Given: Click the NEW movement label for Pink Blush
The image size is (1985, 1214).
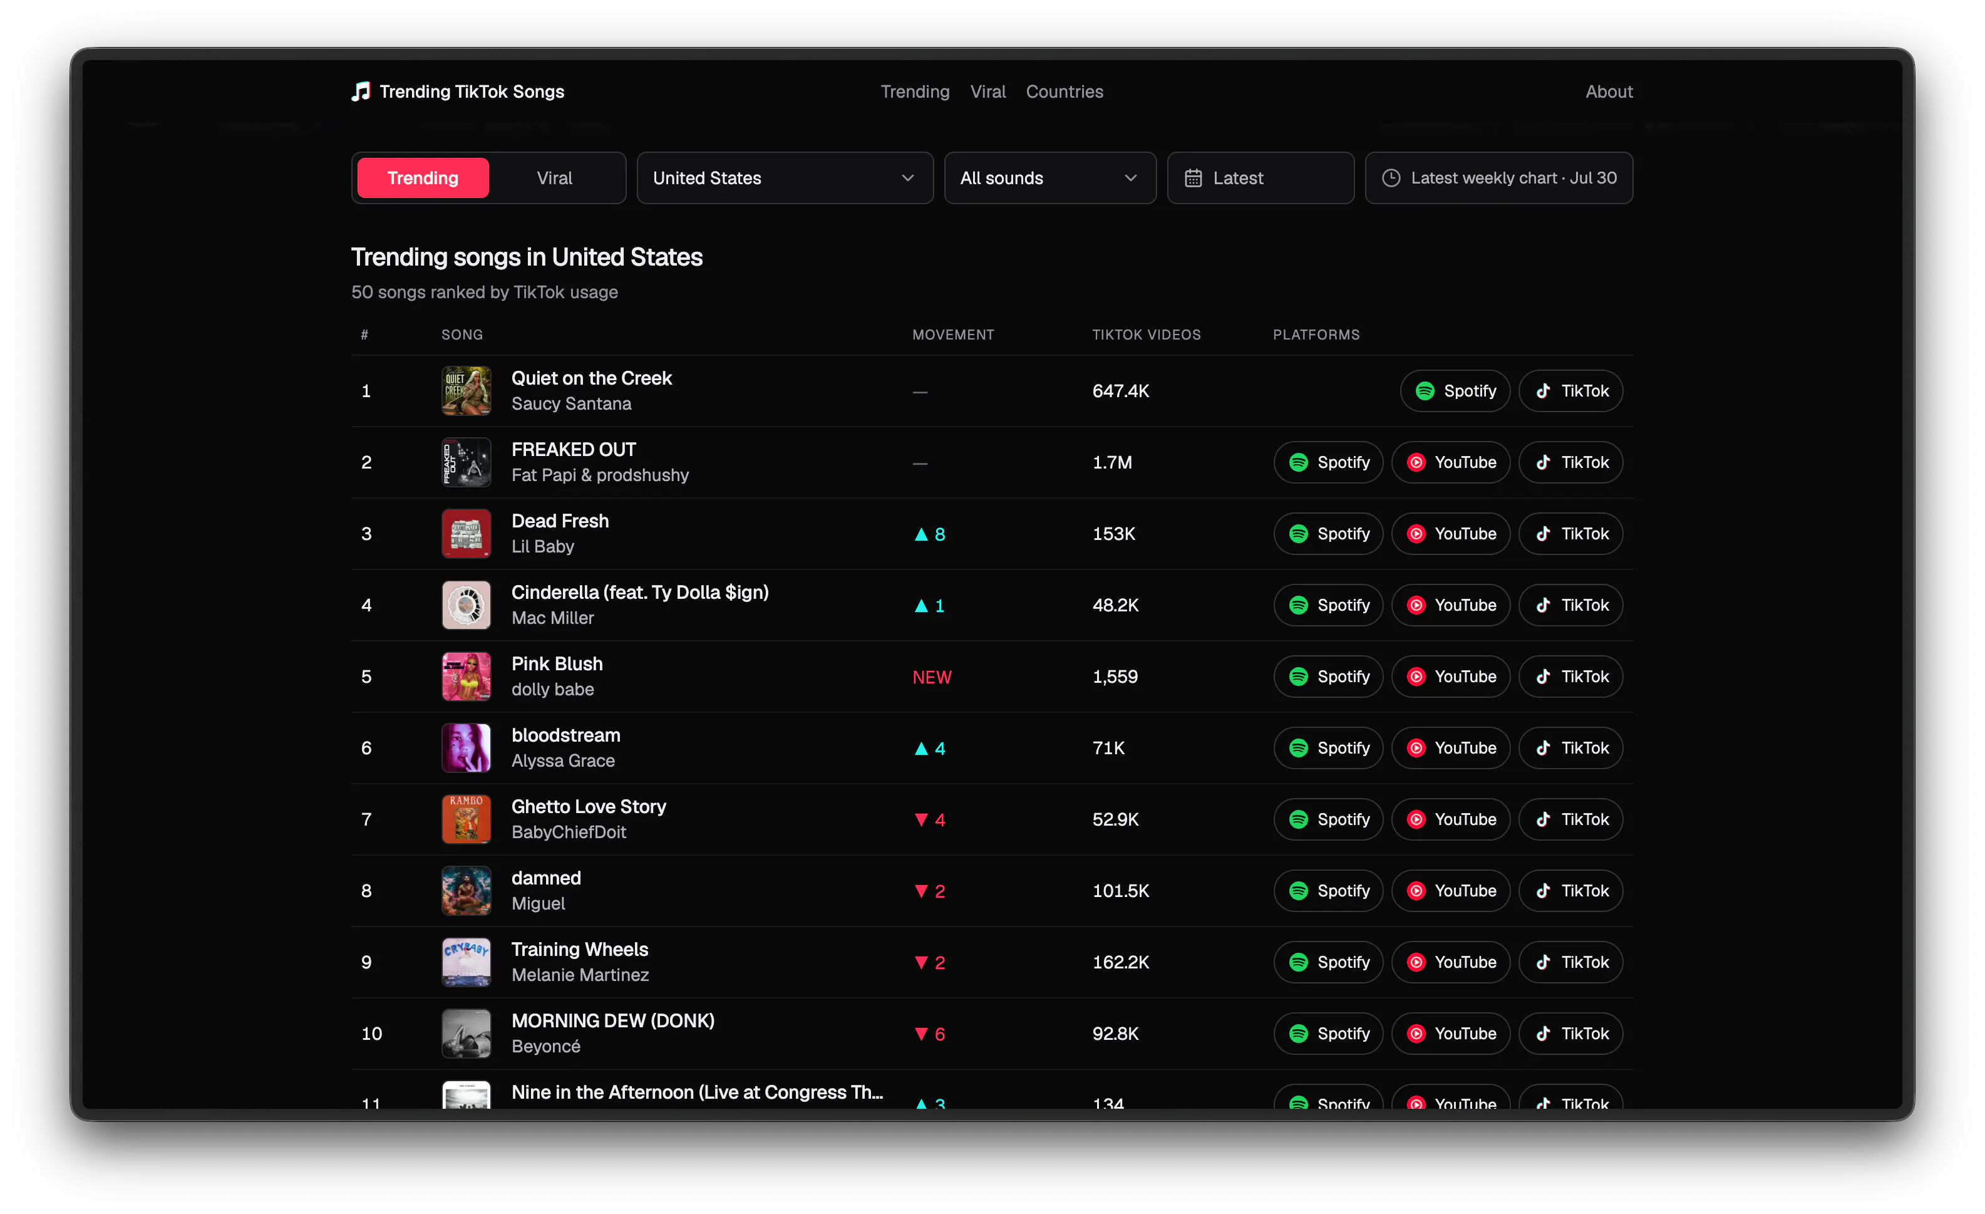Looking at the screenshot, I should point(932,677).
